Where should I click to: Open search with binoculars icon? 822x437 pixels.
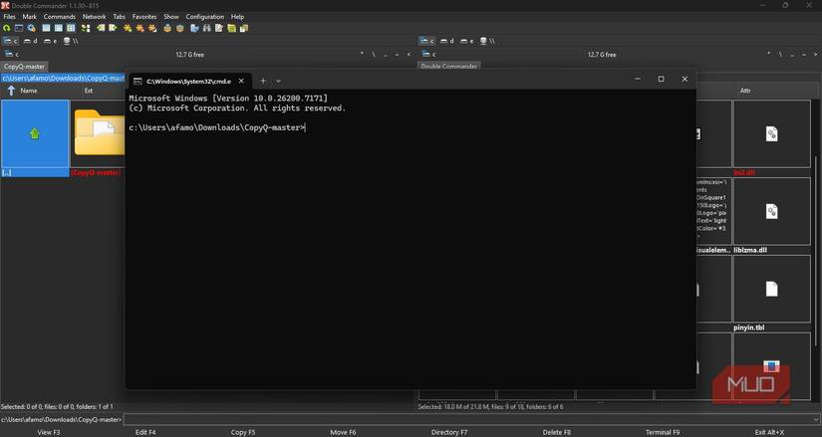[207, 28]
